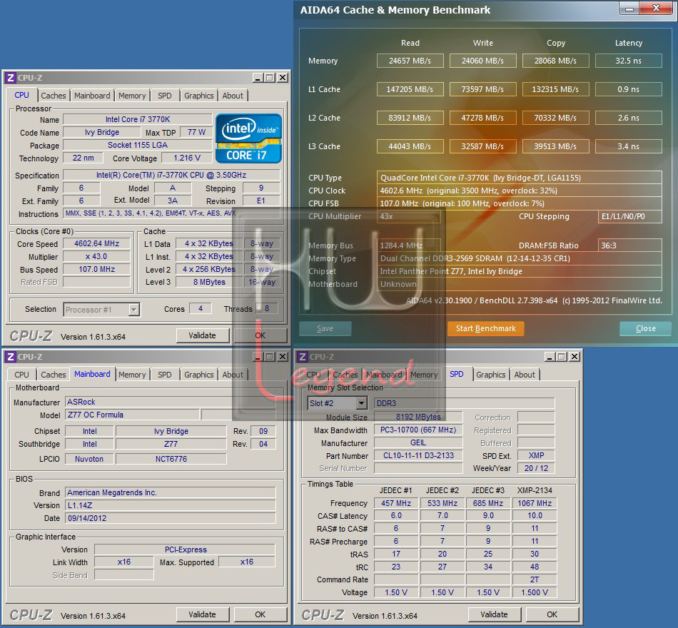Screen dimensions: 678x628
Task: Click the part number CL10-11-11 D3-2133
Action: (418, 455)
